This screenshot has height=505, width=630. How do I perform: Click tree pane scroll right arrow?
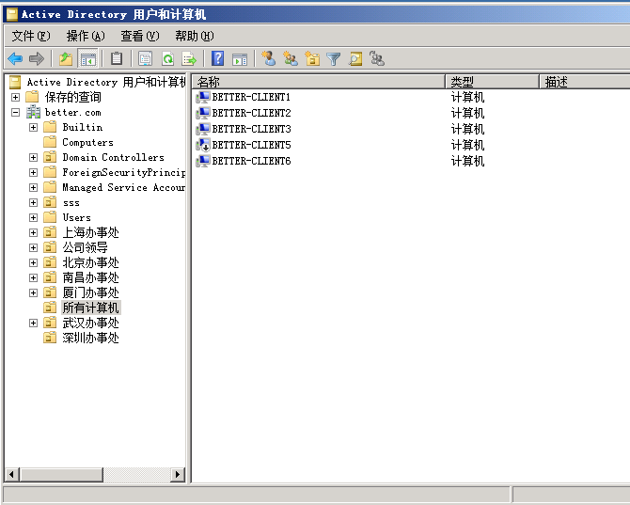click(178, 475)
